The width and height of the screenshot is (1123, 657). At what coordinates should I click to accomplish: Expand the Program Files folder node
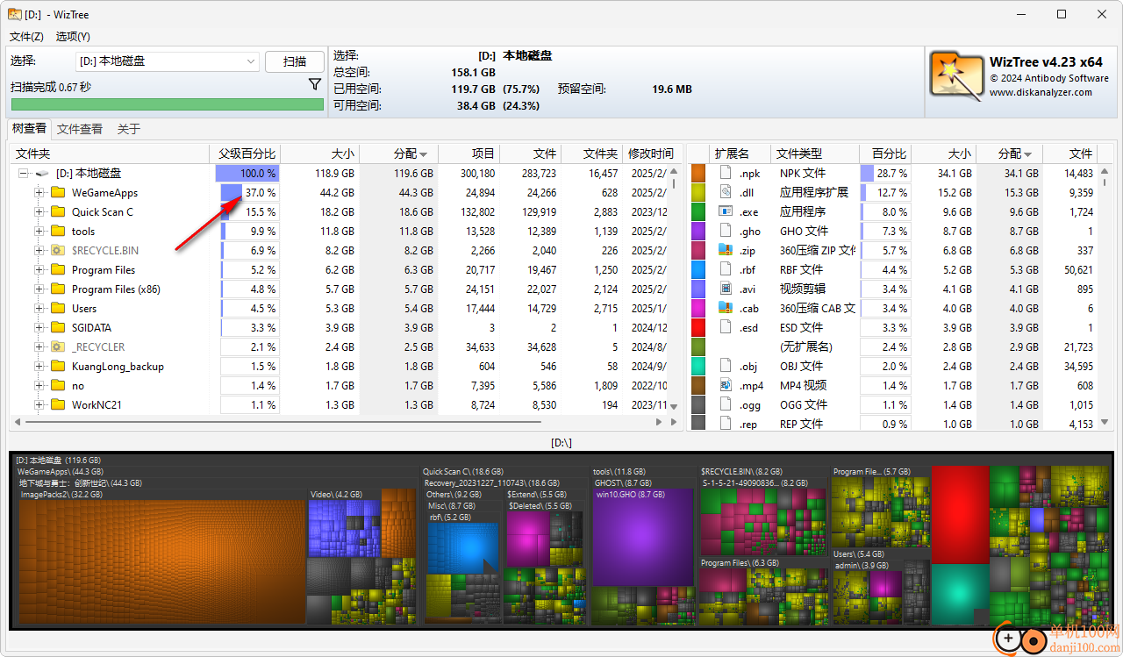click(x=39, y=270)
